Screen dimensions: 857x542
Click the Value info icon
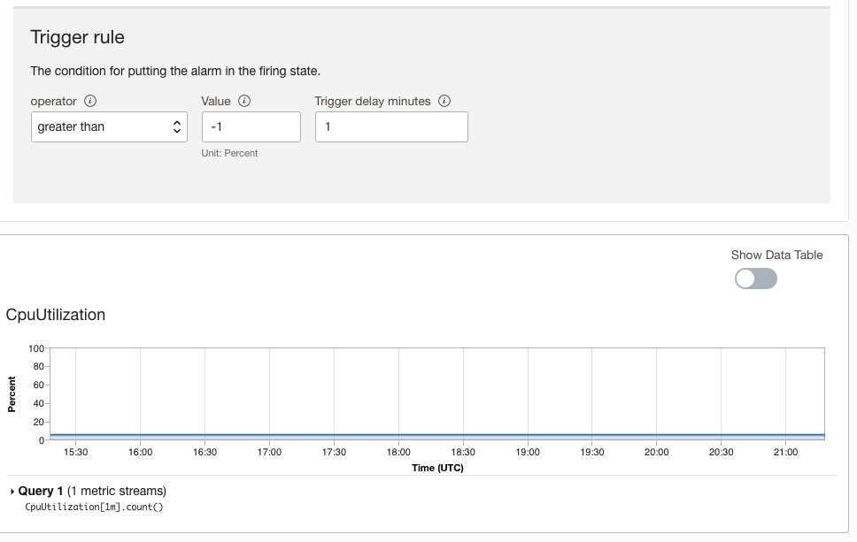tap(244, 102)
